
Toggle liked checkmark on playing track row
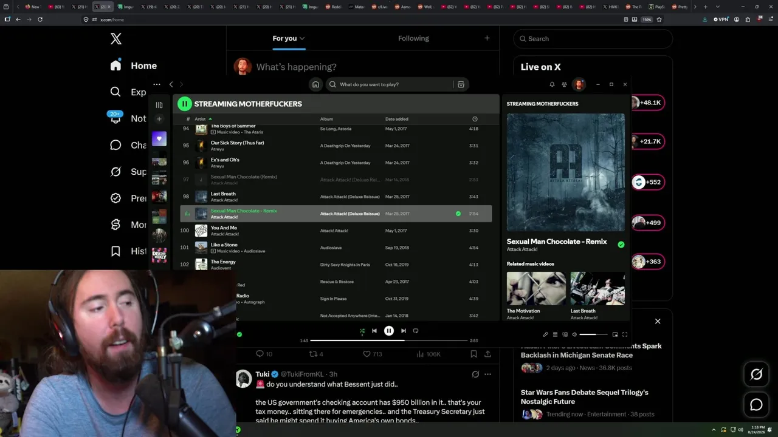pos(458,214)
